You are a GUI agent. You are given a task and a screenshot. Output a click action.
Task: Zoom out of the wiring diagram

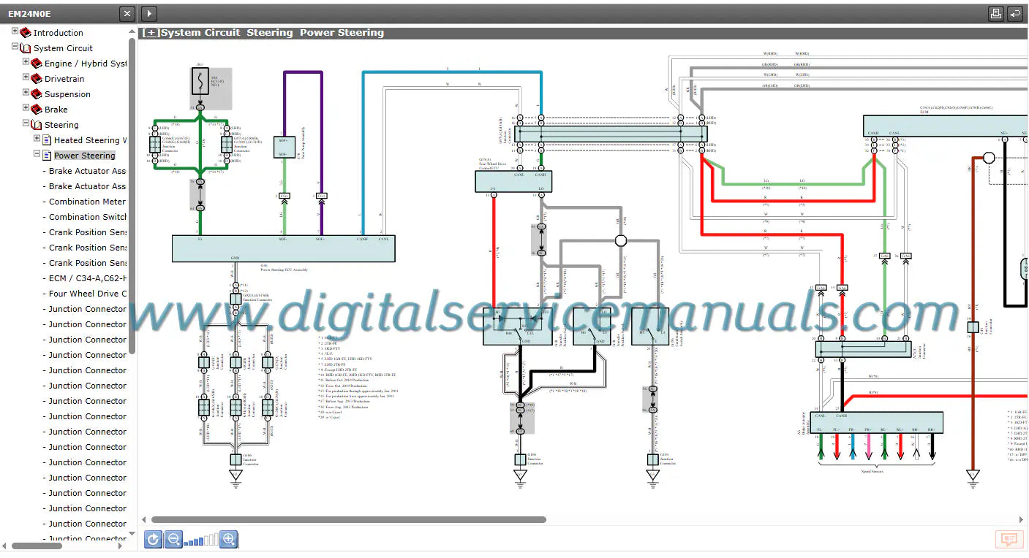click(173, 540)
